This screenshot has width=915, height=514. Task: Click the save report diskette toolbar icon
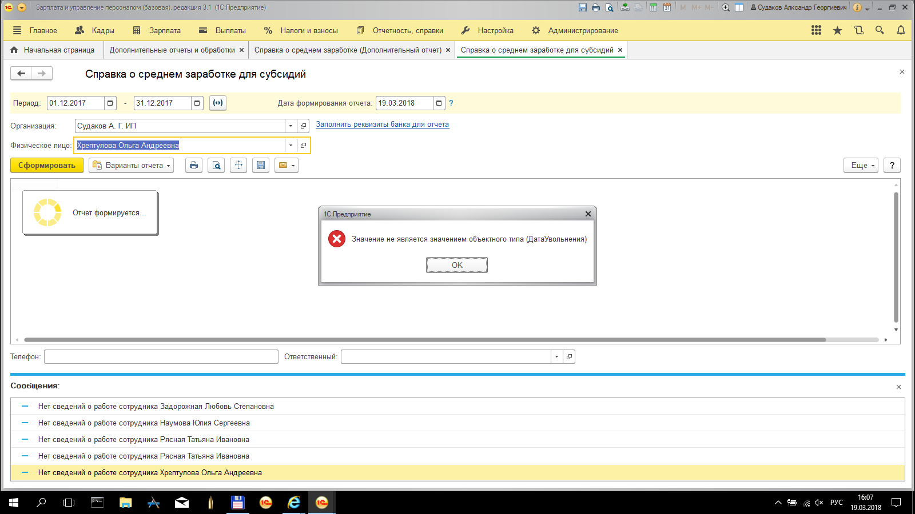261,165
